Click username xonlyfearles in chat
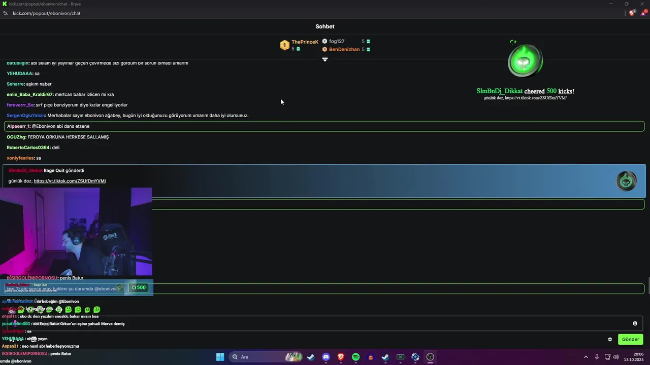 (20, 158)
